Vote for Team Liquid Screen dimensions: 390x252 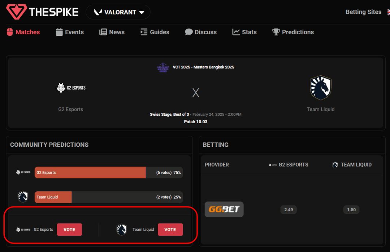[170, 230]
